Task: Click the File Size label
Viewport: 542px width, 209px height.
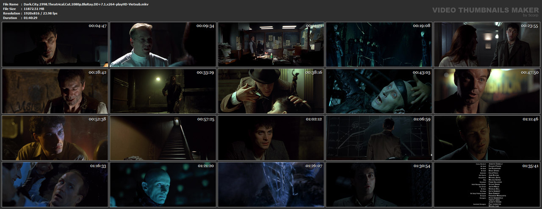Action: (9, 8)
